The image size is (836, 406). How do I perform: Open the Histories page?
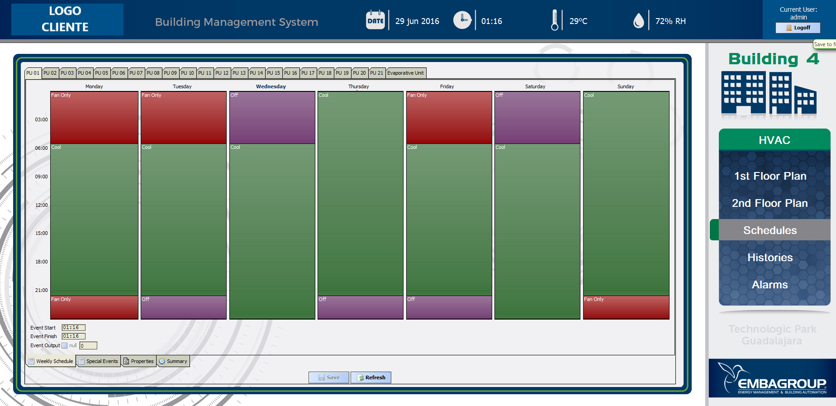(x=770, y=258)
